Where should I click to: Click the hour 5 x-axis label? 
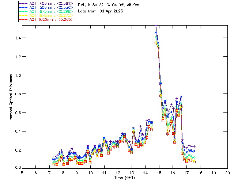point(22,173)
